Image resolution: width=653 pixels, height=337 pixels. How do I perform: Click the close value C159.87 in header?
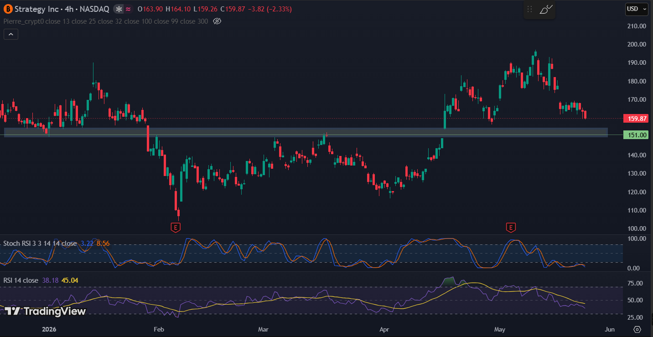click(x=233, y=9)
